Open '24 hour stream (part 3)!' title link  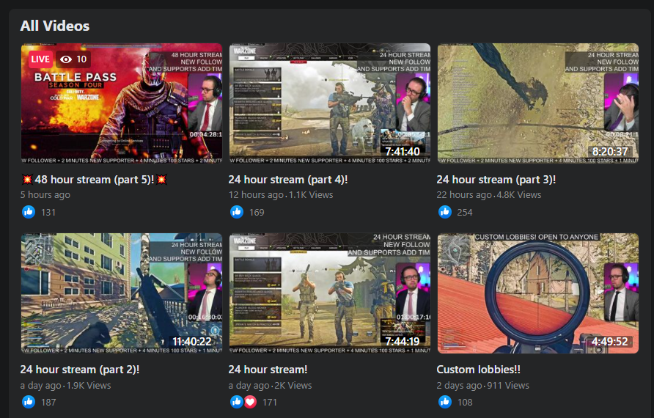click(x=496, y=180)
